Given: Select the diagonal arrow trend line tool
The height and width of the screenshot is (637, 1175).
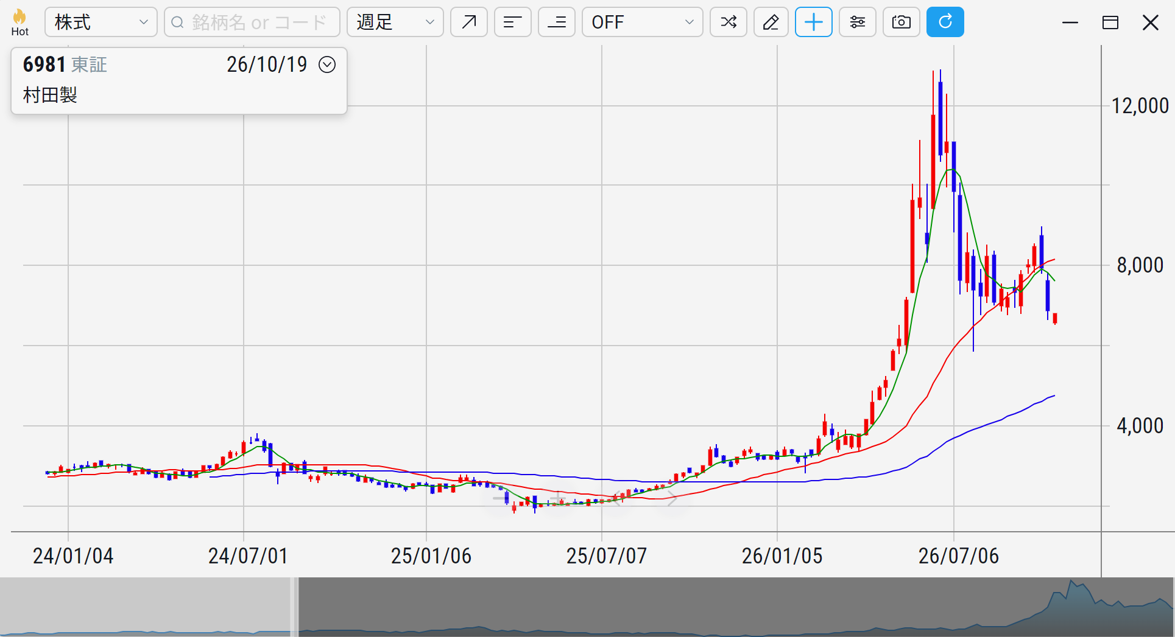Looking at the screenshot, I should pos(469,23).
